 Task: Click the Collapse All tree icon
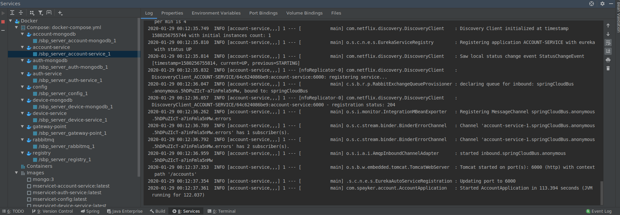(21, 13)
